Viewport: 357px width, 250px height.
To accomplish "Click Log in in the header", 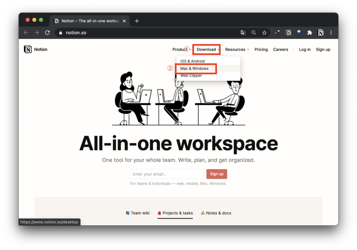I will point(305,49).
